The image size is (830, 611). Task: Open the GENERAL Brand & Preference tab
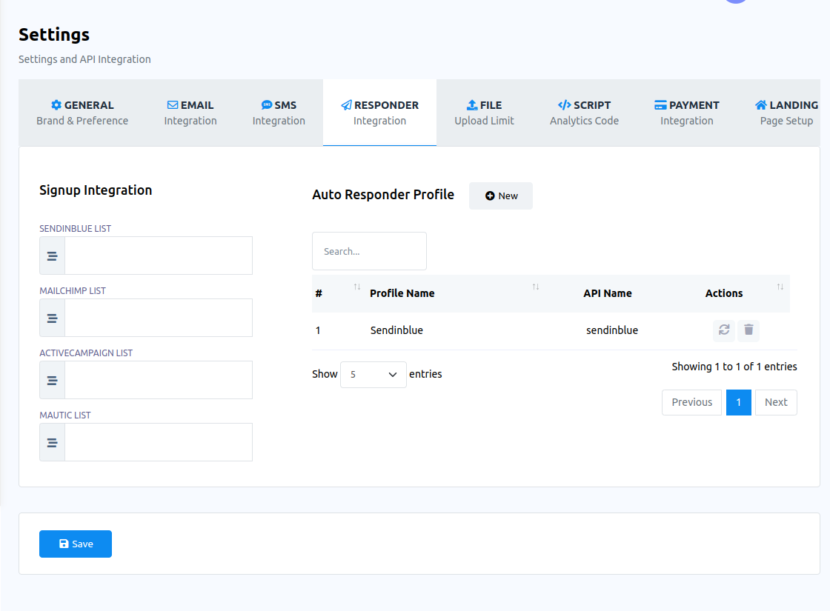click(x=82, y=113)
